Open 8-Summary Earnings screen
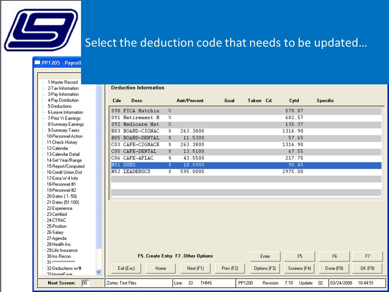Image resolution: width=389 pixels, height=292 pixels. click(x=66, y=124)
